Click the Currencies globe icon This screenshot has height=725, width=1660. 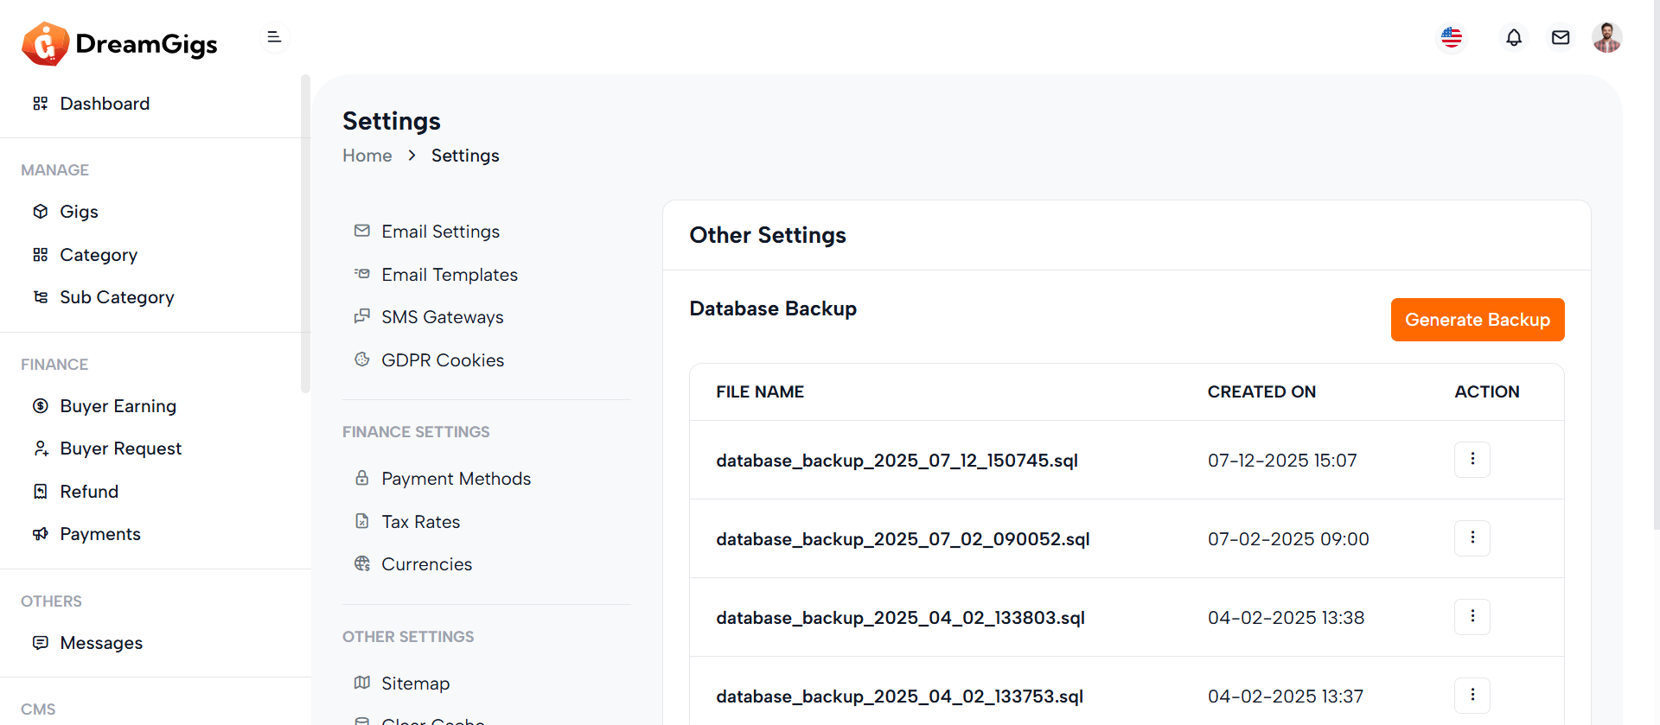(x=362, y=564)
